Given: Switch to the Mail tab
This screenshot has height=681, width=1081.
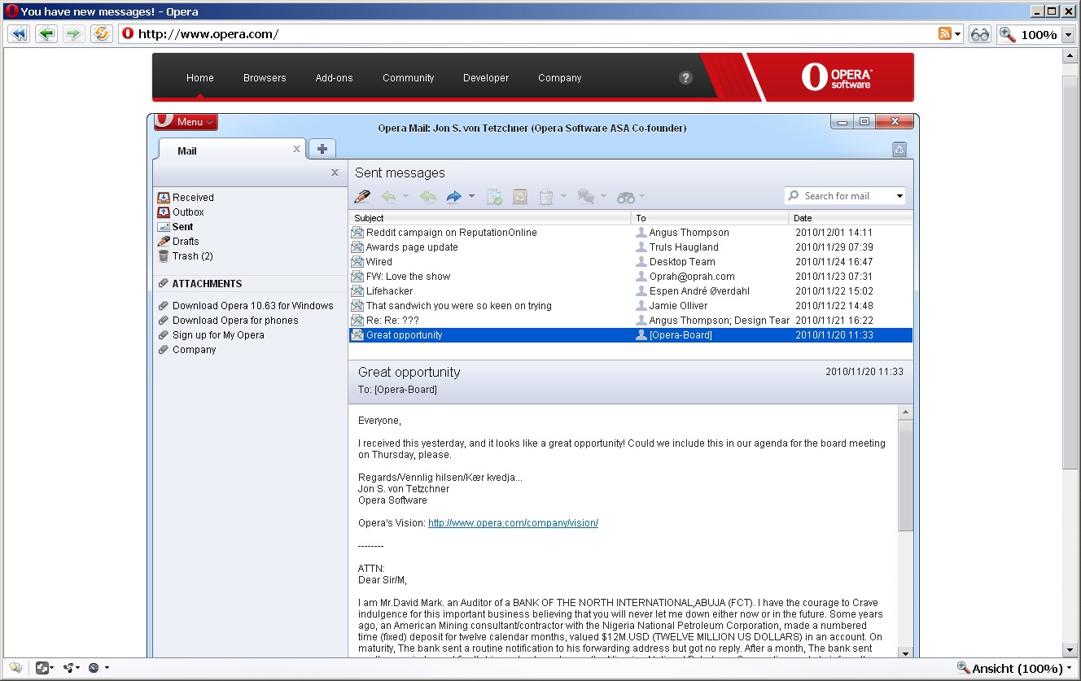Looking at the screenshot, I should [186, 150].
